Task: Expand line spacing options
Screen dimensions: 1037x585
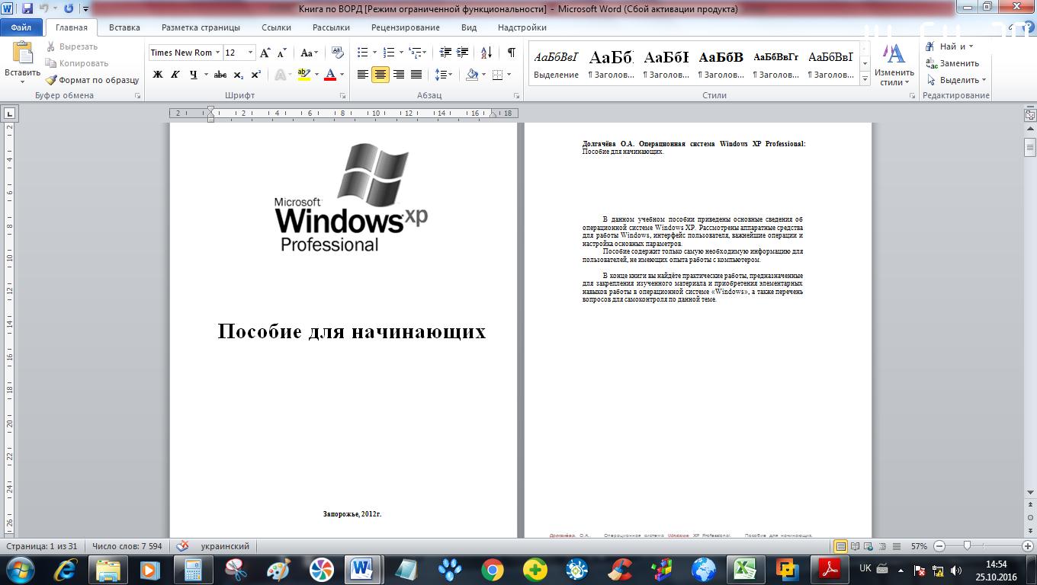Action: (443, 75)
